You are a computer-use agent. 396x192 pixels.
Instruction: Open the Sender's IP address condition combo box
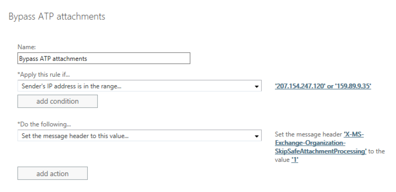(135, 87)
